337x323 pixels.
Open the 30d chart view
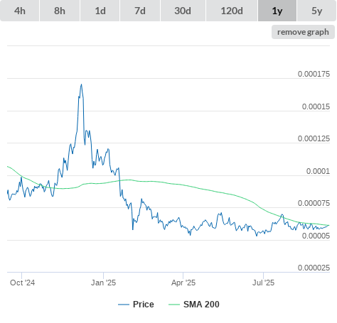183,11
